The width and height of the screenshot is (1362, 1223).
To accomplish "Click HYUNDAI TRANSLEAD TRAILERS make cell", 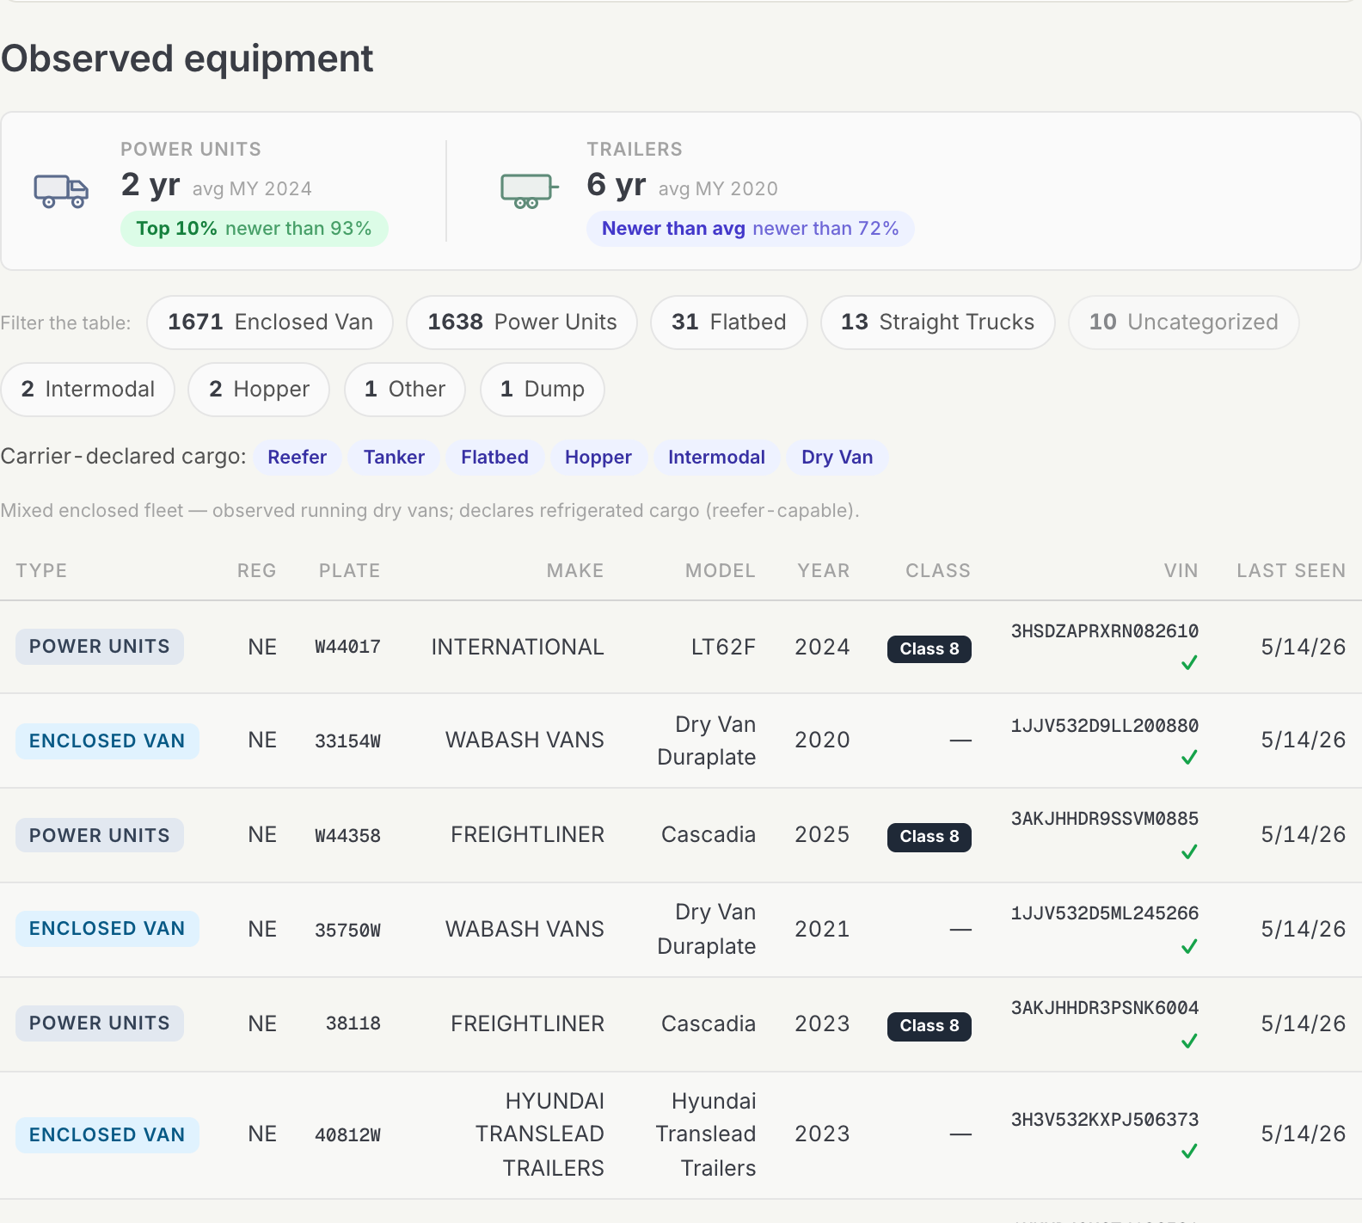I will tap(540, 1134).
